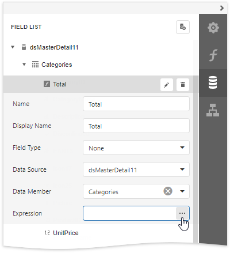Collapse the Categories table node
230x253 pixels.
pos(24,65)
